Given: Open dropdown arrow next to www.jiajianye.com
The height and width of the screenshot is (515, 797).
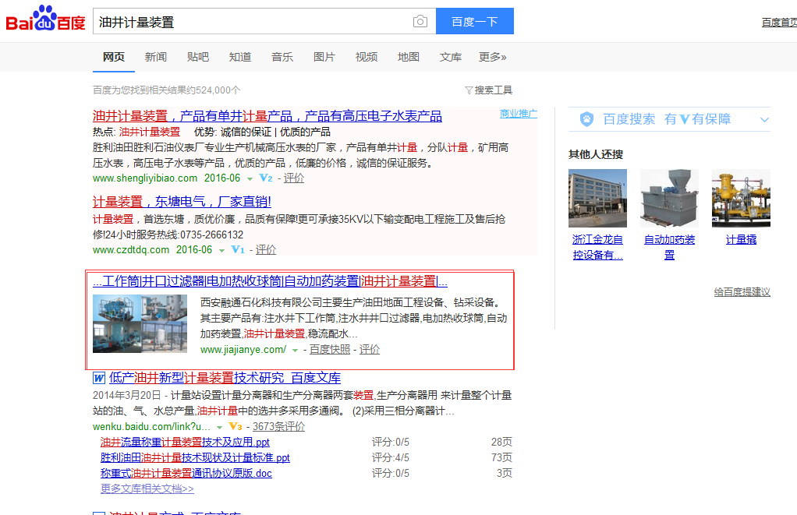Looking at the screenshot, I should click(x=295, y=351).
